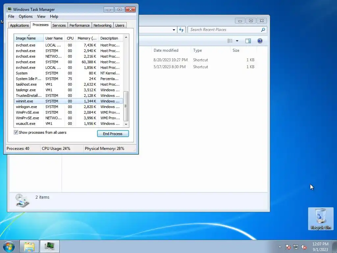Click the Task Manager title bar icon
The width and height of the screenshot is (337, 253).
point(9,9)
